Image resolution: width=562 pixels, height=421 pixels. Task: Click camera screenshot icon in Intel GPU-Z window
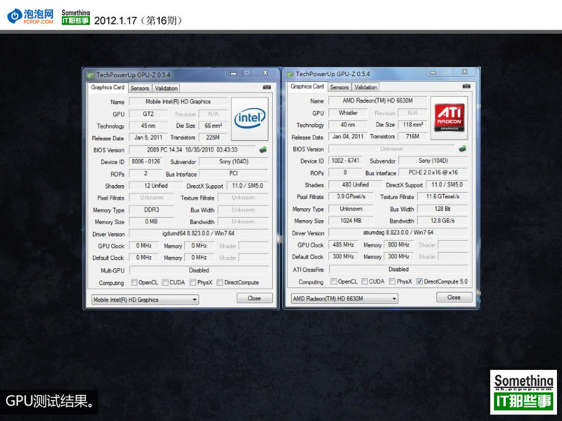click(x=266, y=87)
